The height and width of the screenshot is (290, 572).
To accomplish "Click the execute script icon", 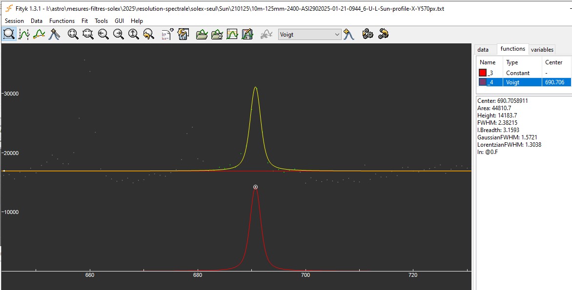I will (x=167, y=34).
